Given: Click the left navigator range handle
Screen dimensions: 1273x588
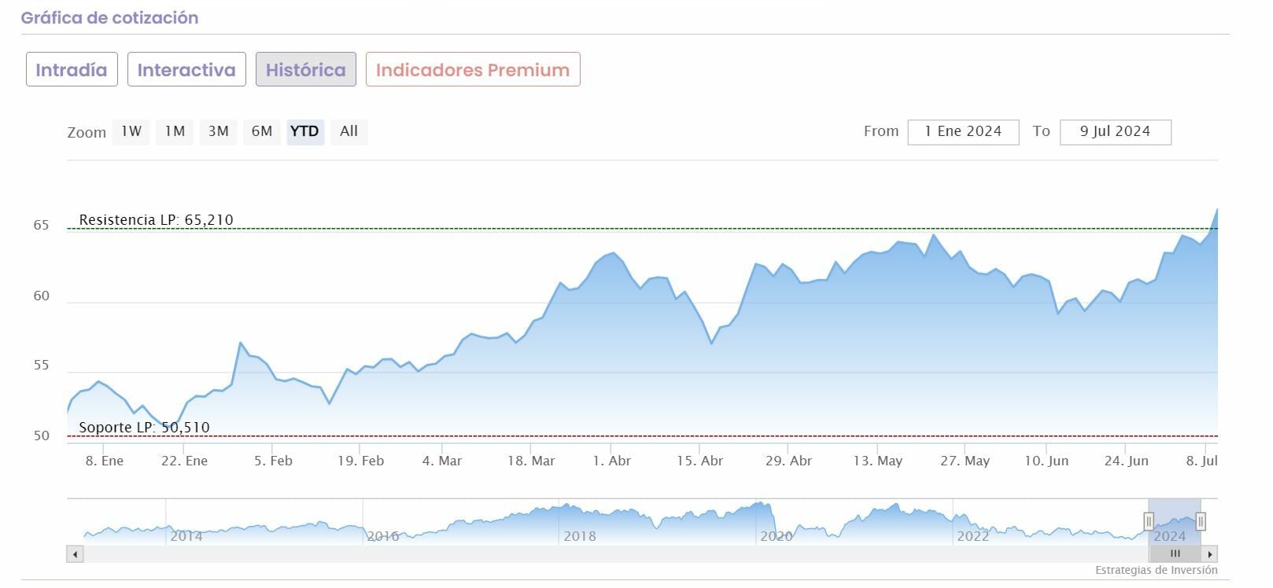Looking at the screenshot, I should pos(1149,520).
